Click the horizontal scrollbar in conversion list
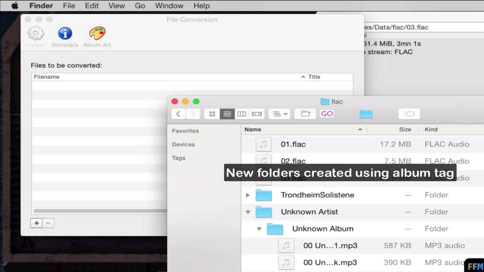This screenshot has width=484, height=272. [x=100, y=211]
